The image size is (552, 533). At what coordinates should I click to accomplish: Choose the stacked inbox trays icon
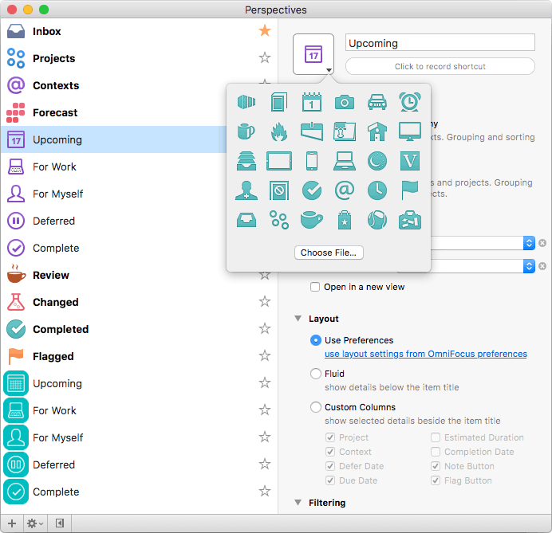pyautogui.click(x=246, y=161)
